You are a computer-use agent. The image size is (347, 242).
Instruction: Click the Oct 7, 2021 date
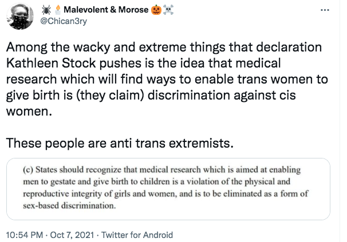tap(72, 235)
